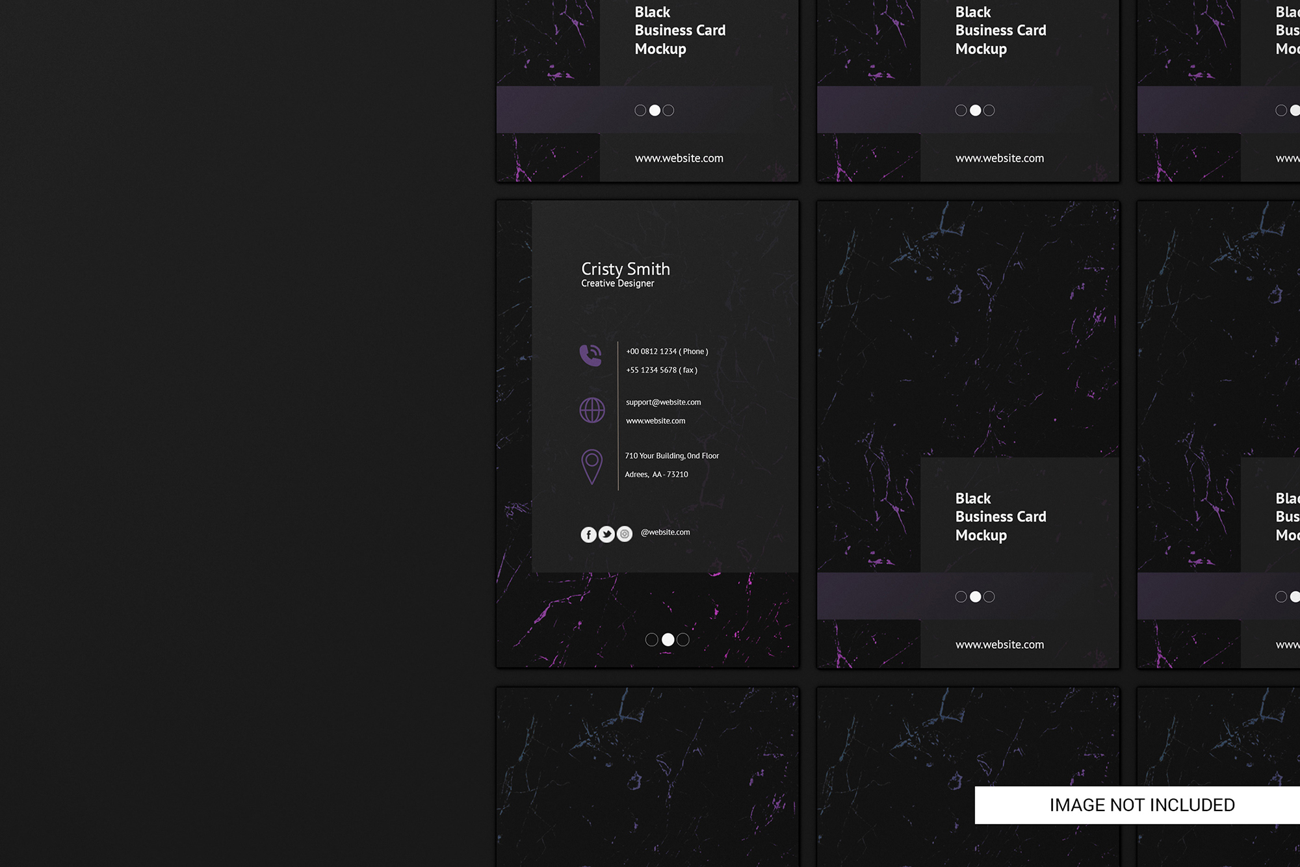Select the Twitter icon in the social row

tap(606, 534)
